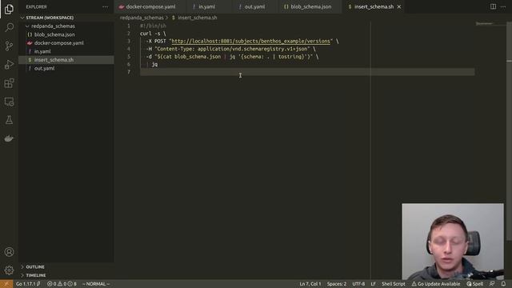Open the Accounts menu icon
This screenshot has height=288, width=512.
[x=9, y=252]
